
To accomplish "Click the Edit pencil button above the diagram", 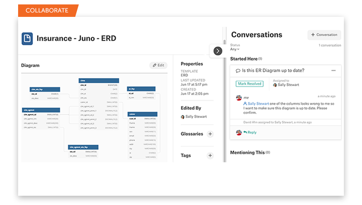I will 158,65.
